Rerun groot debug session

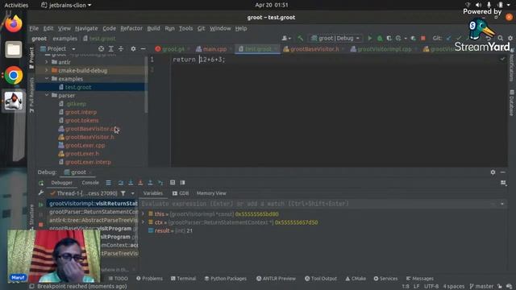pyautogui.click(x=41, y=183)
